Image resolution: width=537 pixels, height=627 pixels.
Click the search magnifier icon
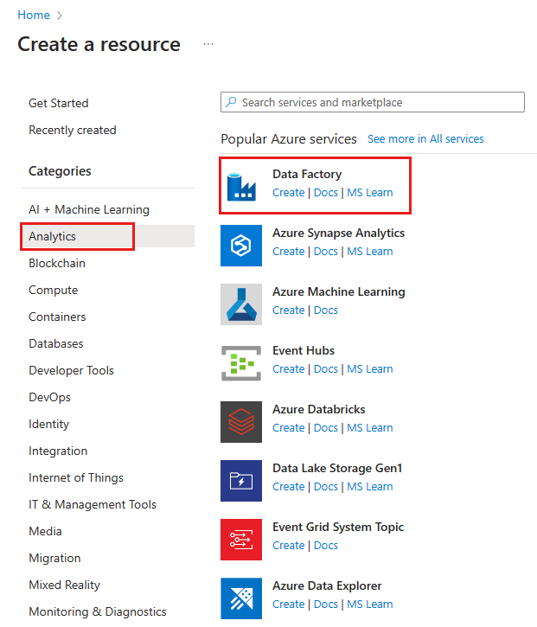(231, 102)
